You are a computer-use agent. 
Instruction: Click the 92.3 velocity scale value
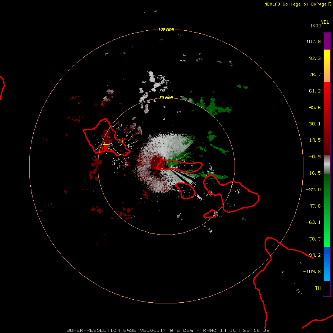click(315, 58)
